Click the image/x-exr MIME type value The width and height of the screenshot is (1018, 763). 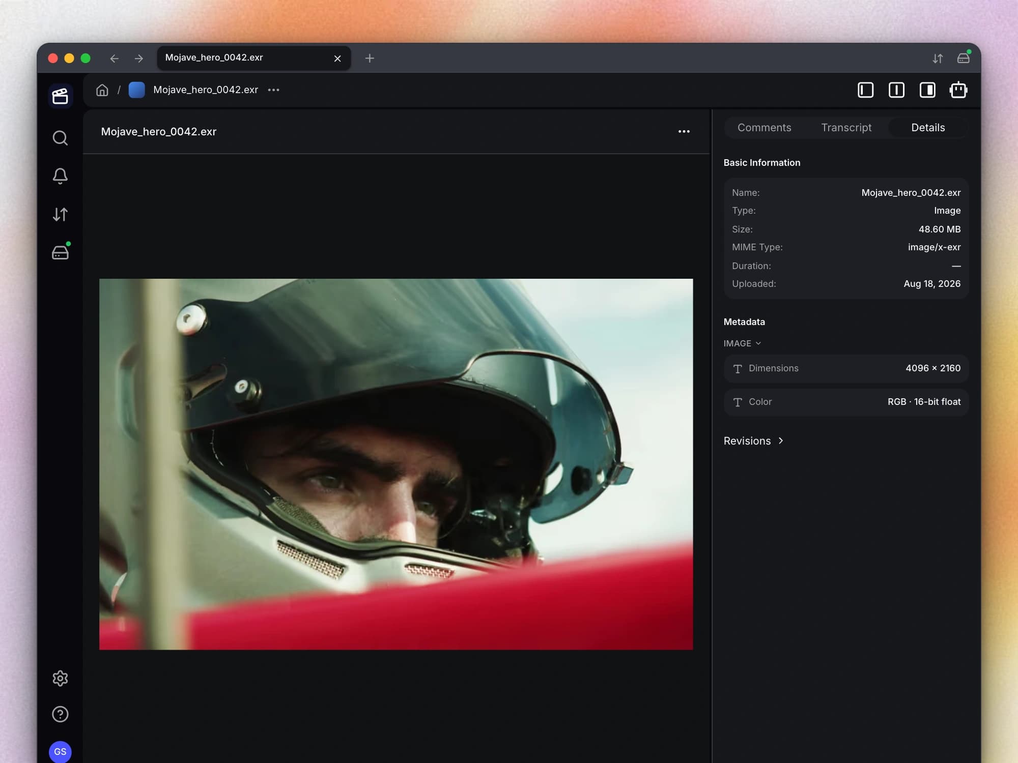coord(934,247)
